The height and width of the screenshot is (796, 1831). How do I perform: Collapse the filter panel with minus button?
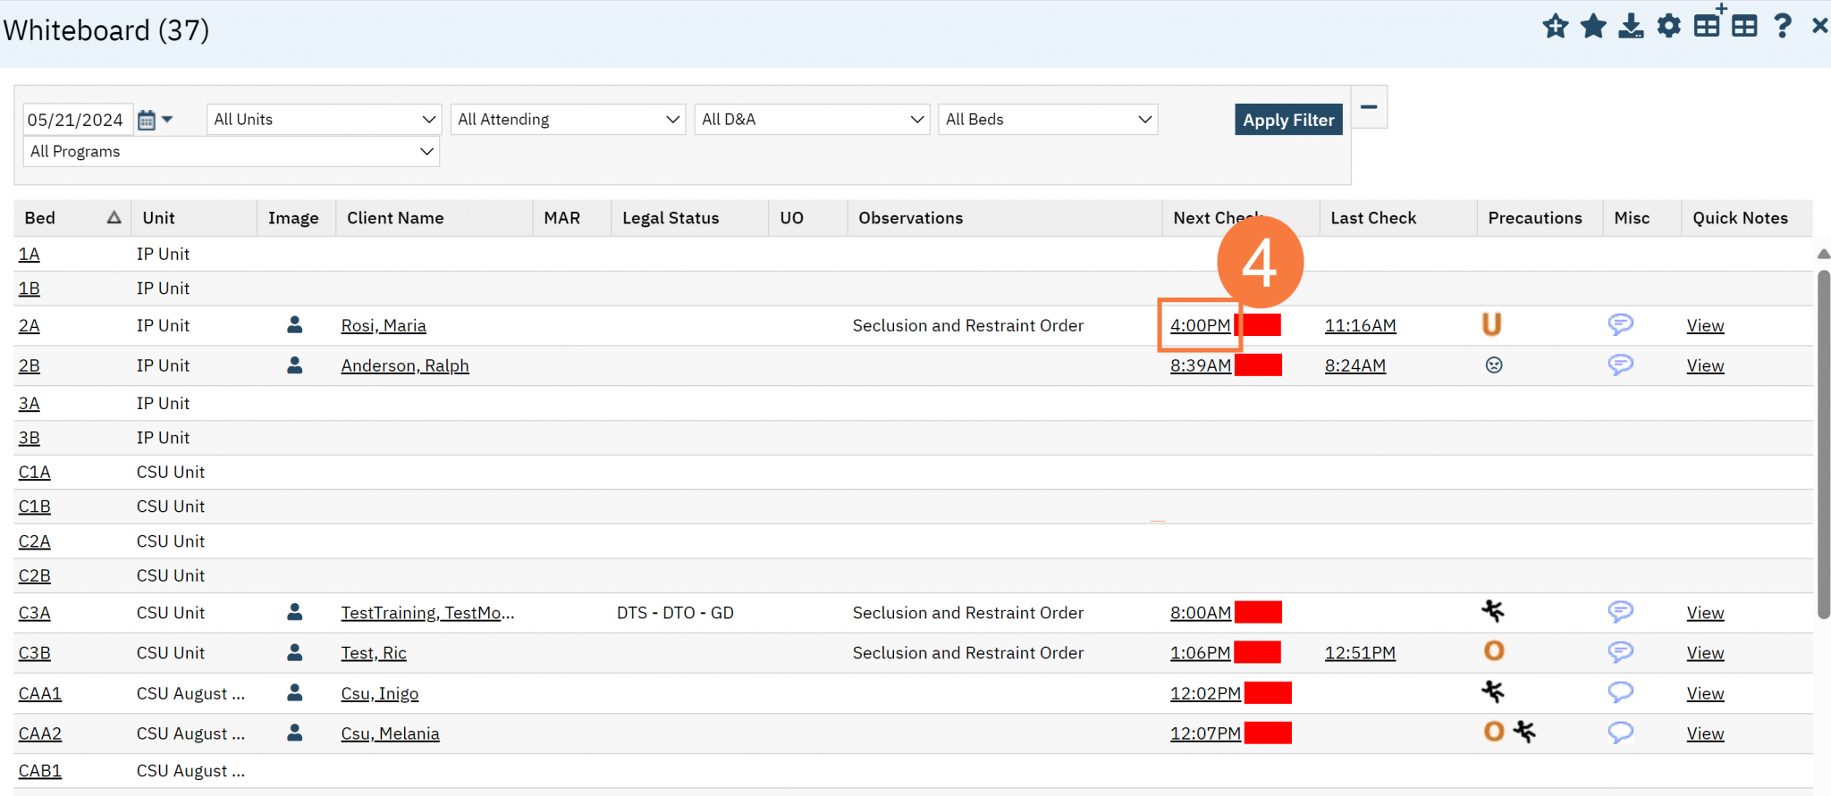[1368, 107]
